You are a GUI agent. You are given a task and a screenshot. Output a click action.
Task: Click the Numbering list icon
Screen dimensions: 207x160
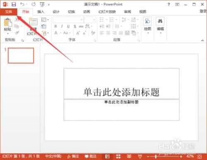pos(111,20)
